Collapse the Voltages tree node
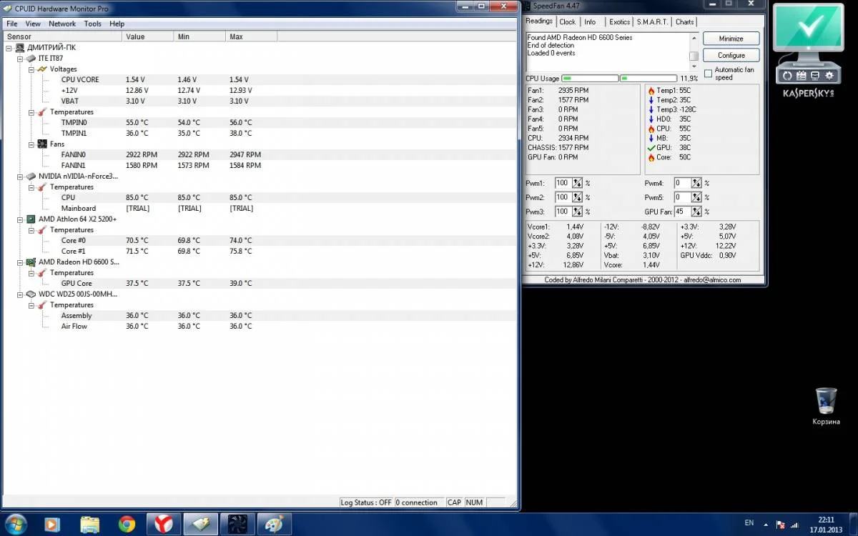The image size is (858, 536). 31,69
